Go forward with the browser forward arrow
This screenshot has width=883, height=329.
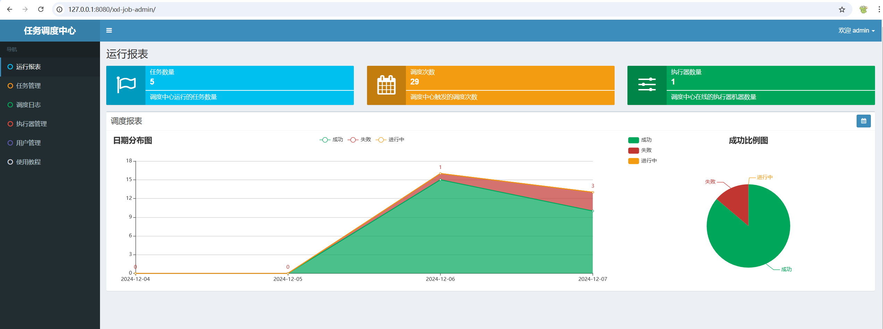(x=25, y=9)
